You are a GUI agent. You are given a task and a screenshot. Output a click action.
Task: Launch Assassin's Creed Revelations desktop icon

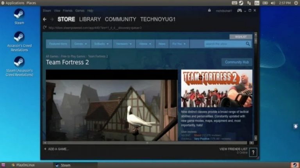(x=19, y=41)
